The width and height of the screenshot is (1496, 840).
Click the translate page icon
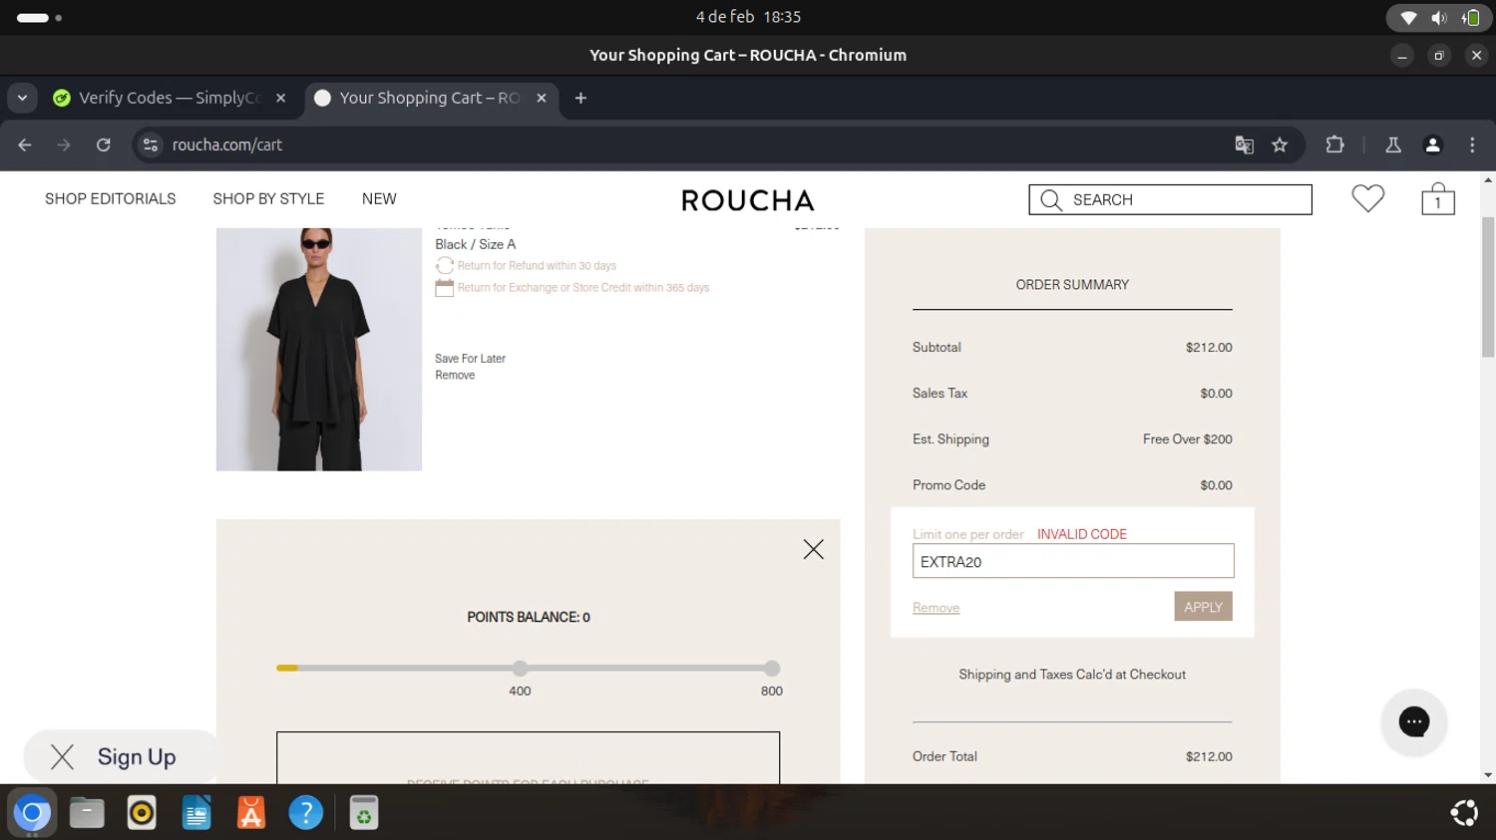[x=1244, y=144]
